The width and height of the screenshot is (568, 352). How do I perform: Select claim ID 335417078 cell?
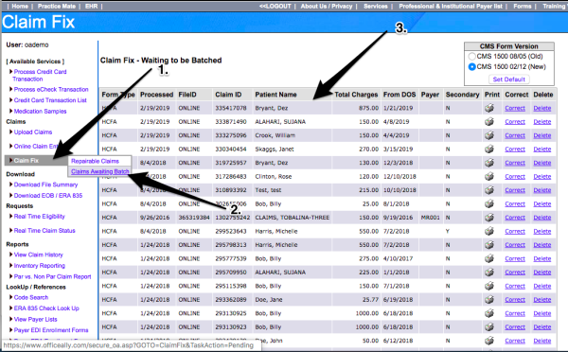click(231, 108)
